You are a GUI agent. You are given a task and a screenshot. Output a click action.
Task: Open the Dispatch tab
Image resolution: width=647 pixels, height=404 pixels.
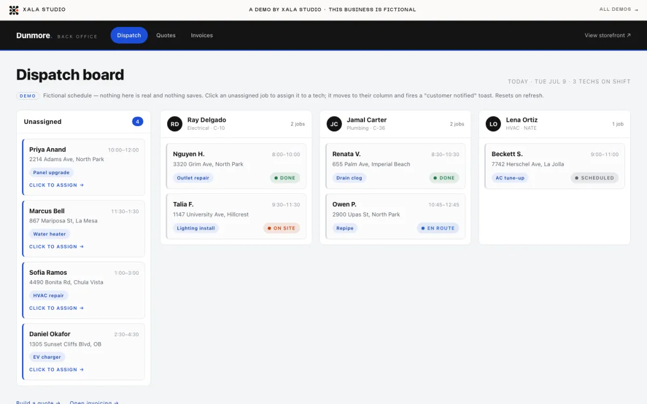129,36
